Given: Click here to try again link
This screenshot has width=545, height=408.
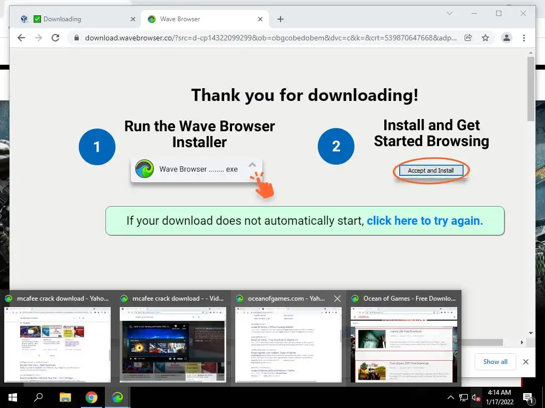Looking at the screenshot, I should pyautogui.click(x=425, y=220).
